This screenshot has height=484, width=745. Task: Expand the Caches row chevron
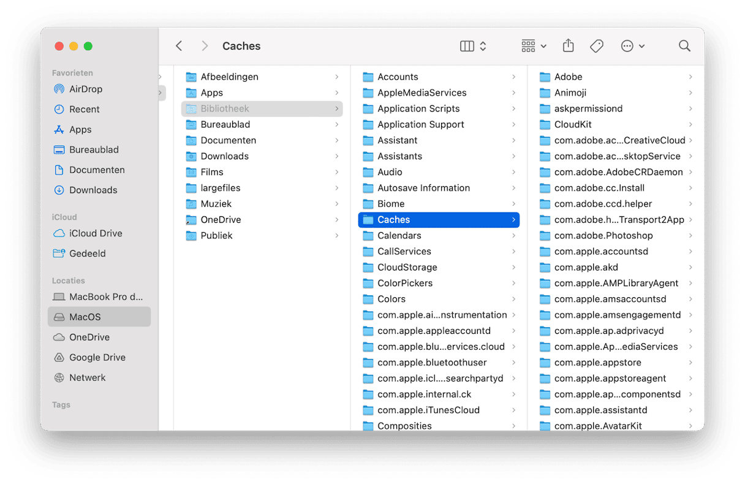pos(513,220)
